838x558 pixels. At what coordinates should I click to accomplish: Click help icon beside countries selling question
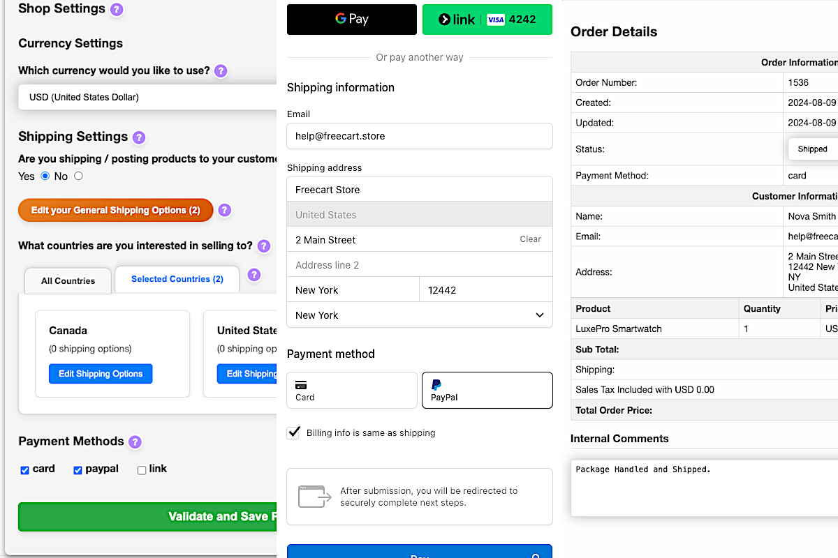(263, 246)
